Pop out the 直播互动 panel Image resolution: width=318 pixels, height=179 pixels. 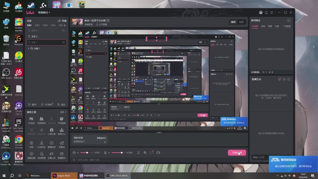coord(289,79)
